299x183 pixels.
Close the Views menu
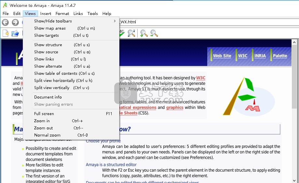[x=30, y=14]
